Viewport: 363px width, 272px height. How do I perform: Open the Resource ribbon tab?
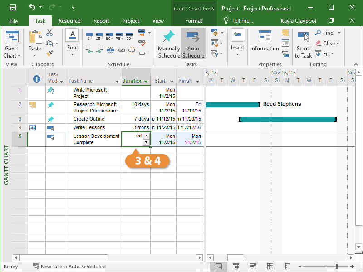[x=69, y=21]
